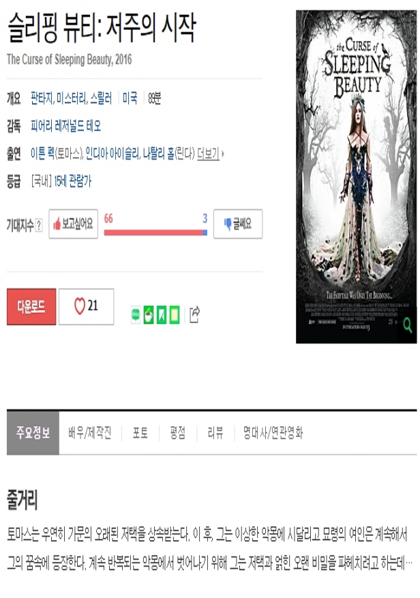Open the 기대지수 question mark help icon
This screenshot has width=420, height=598.
[x=39, y=225]
